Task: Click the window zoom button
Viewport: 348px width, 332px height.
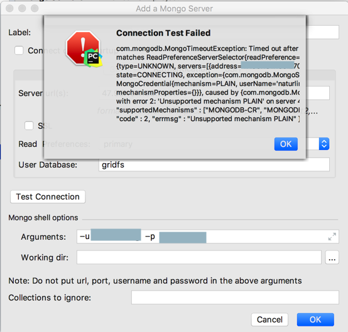Action: pos(35,8)
